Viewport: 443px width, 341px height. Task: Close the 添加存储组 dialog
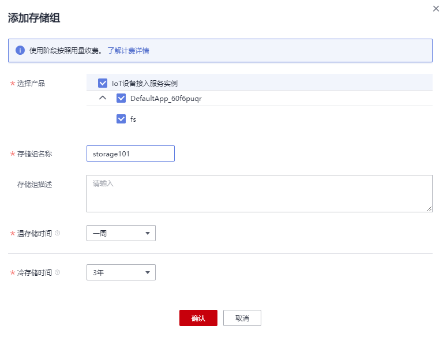point(436,9)
